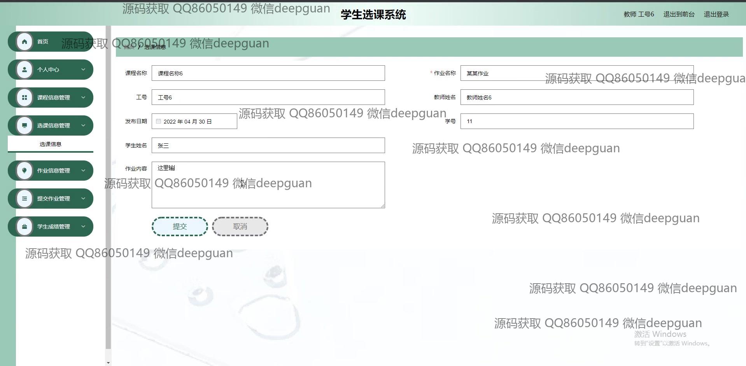
Task: Open the 作业信息管理 menu
Action: tap(51, 171)
